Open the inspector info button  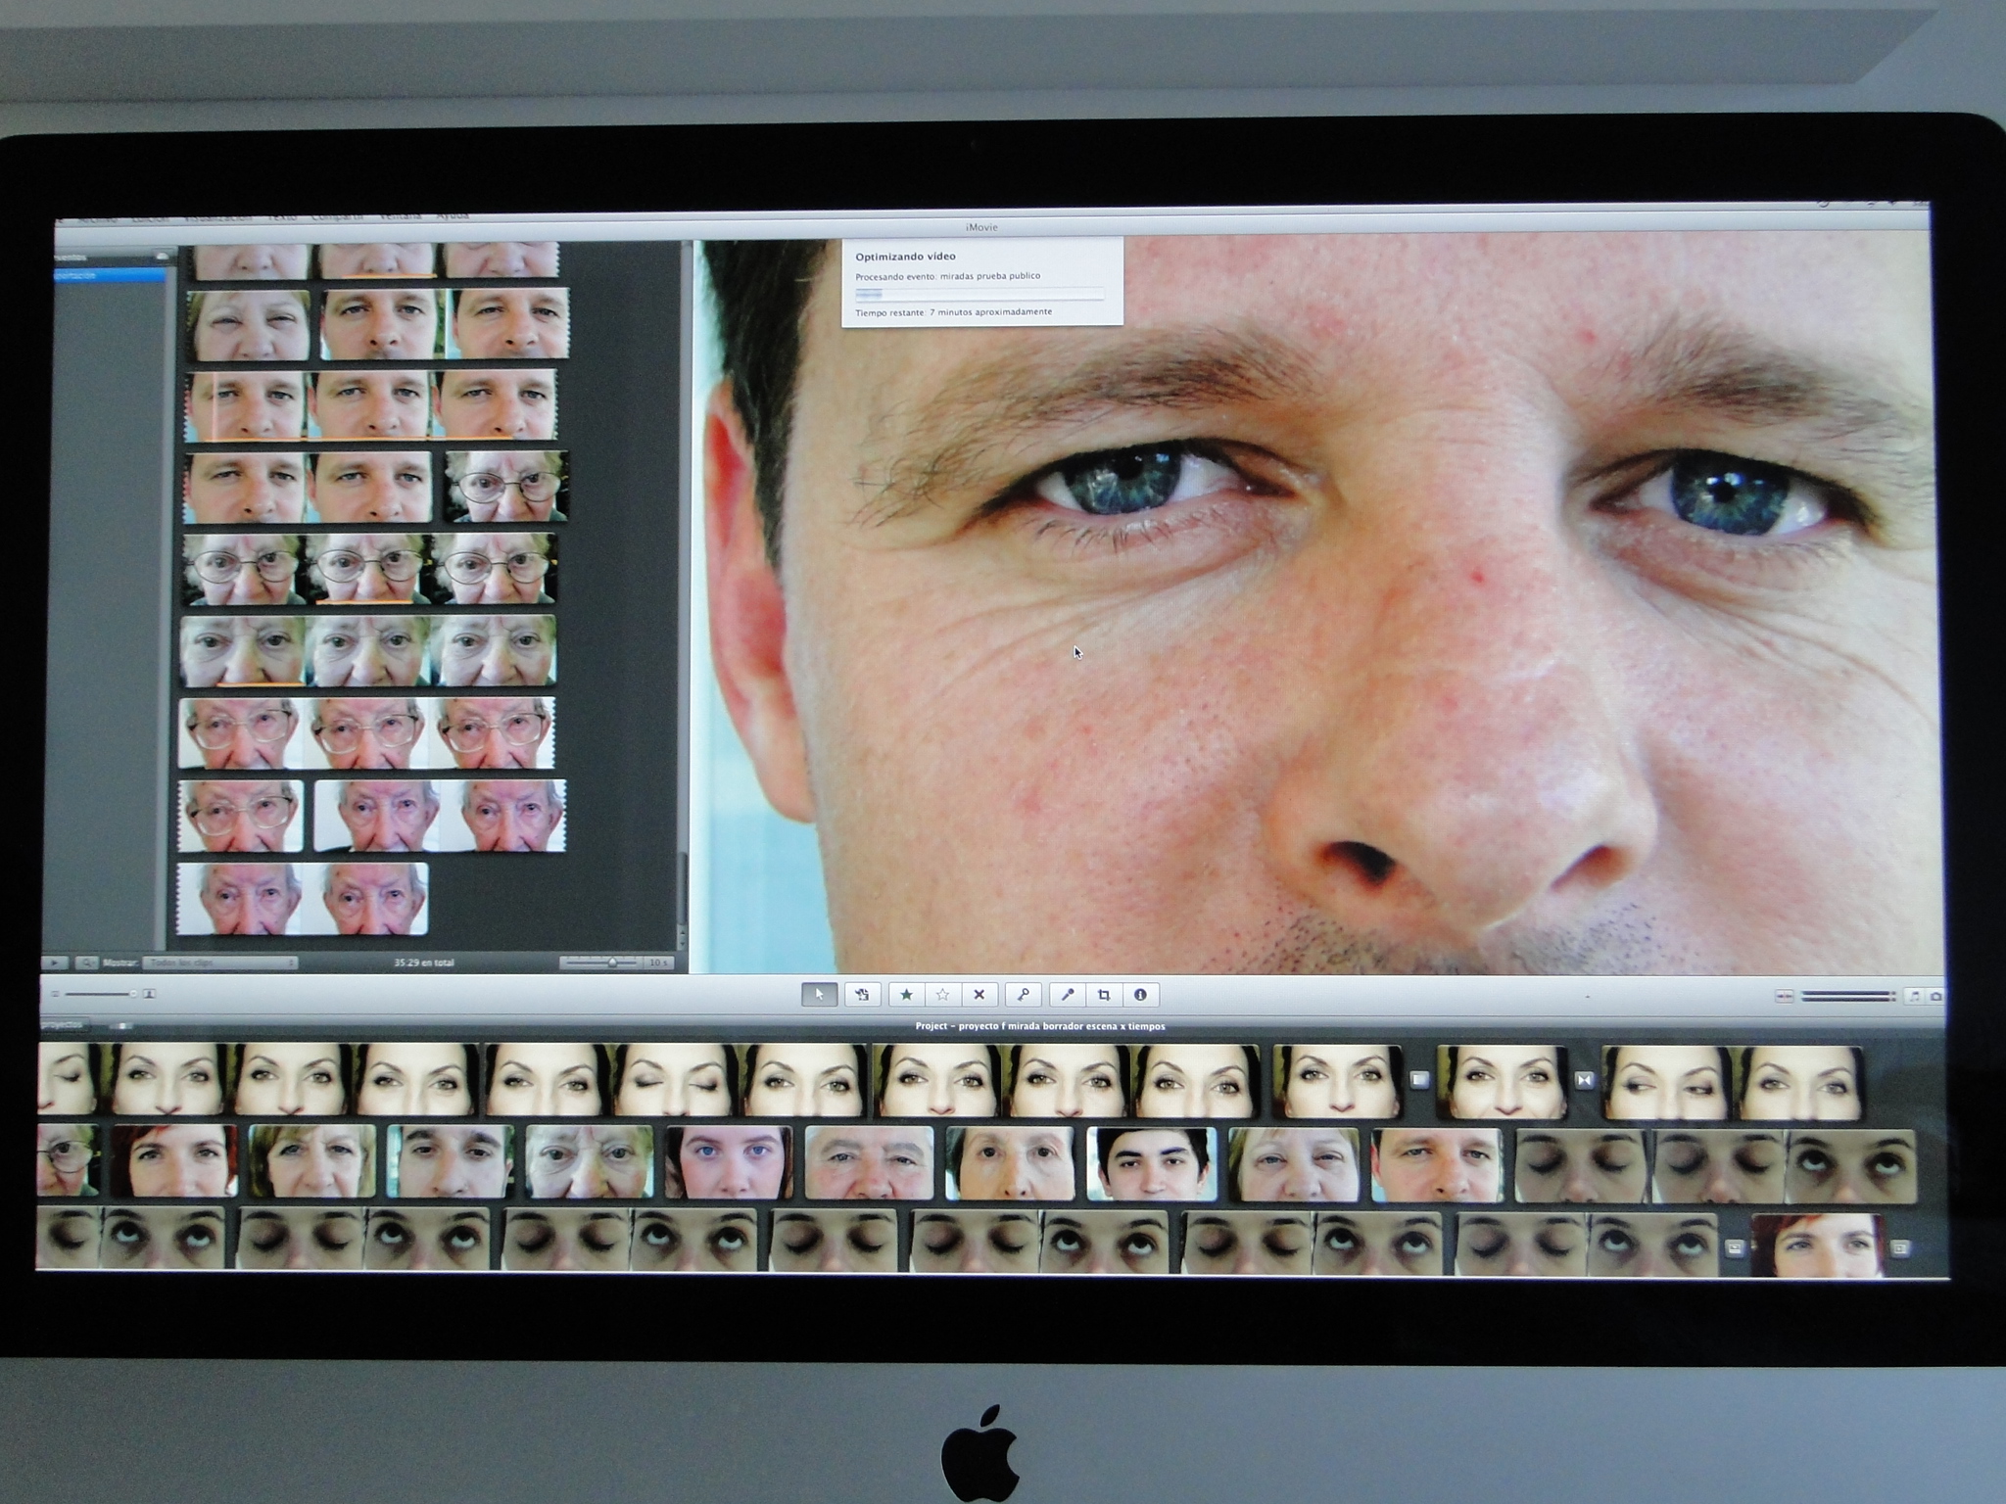coord(1140,995)
